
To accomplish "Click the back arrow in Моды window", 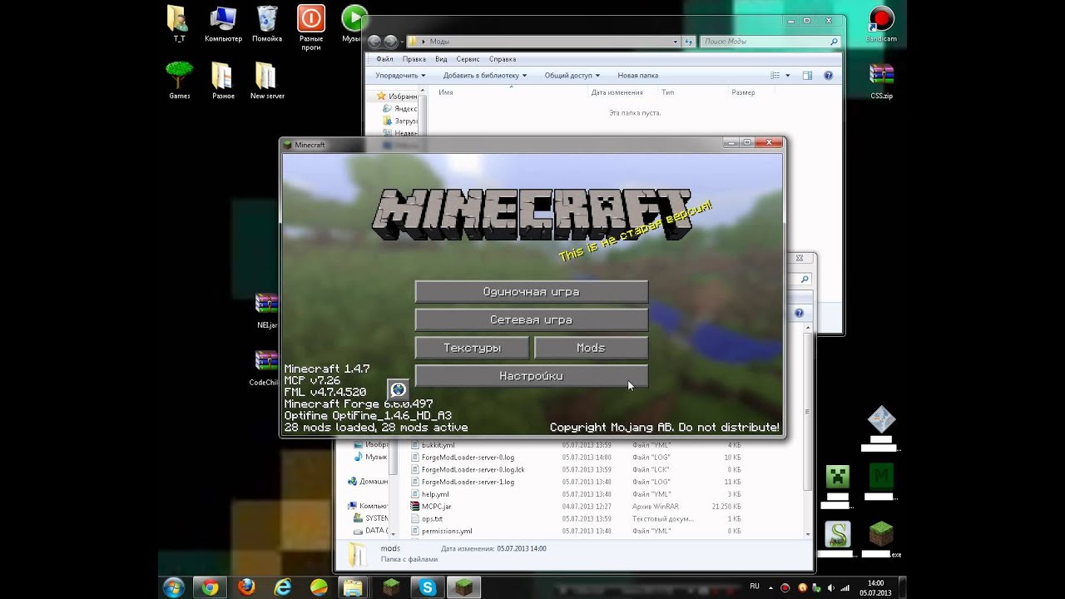I will pyautogui.click(x=374, y=41).
